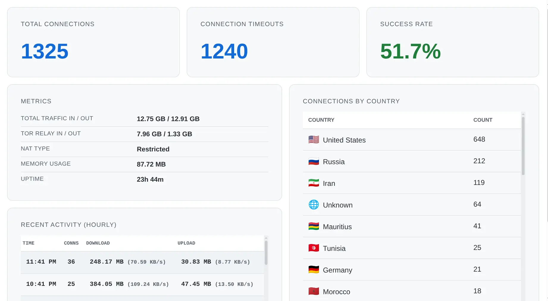Click the MEMORY USAGE label
548x301 pixels.
(46, 164)
